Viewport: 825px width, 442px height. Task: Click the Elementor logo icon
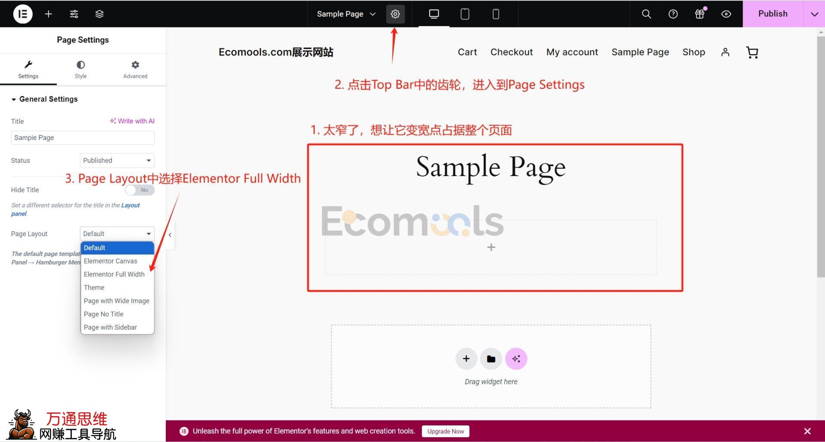coord(23,14)
